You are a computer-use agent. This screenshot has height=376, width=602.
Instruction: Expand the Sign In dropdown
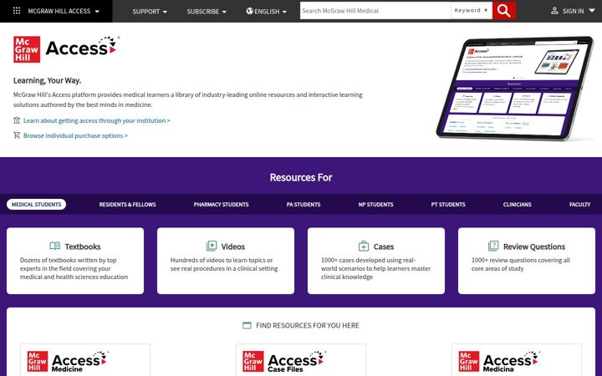click(573, 11)
